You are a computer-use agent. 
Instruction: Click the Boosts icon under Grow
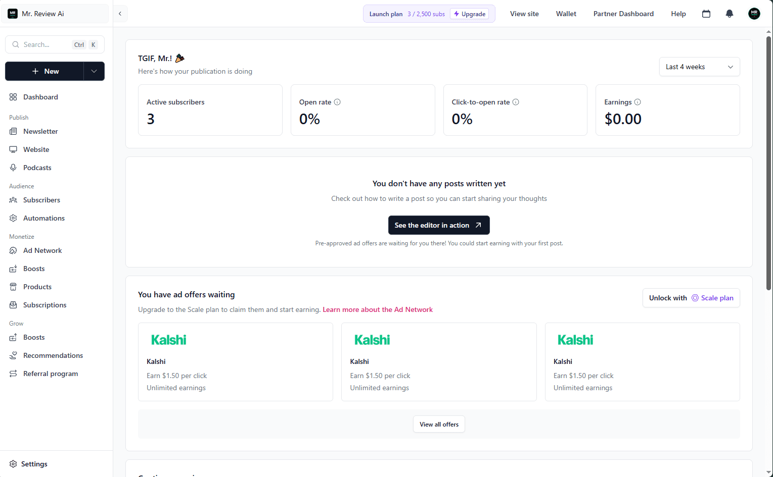13,337
